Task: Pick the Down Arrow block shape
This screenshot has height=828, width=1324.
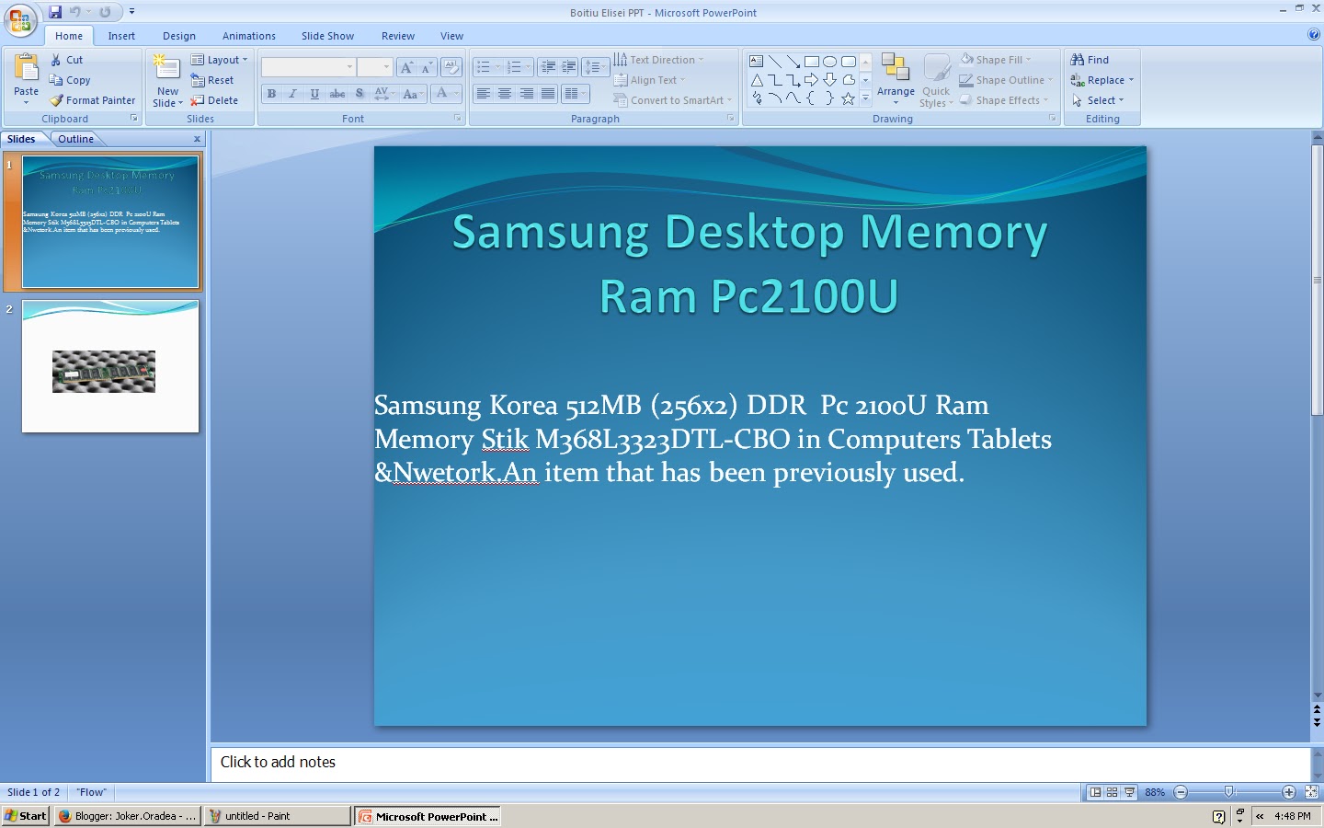Action: click(x=829, y=80)
